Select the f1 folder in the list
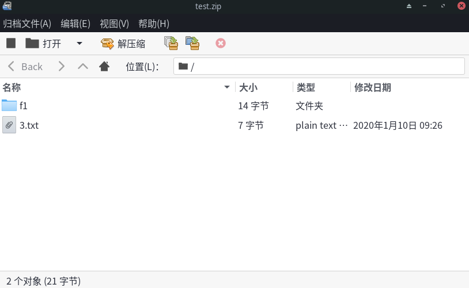 tap(24, 106)
